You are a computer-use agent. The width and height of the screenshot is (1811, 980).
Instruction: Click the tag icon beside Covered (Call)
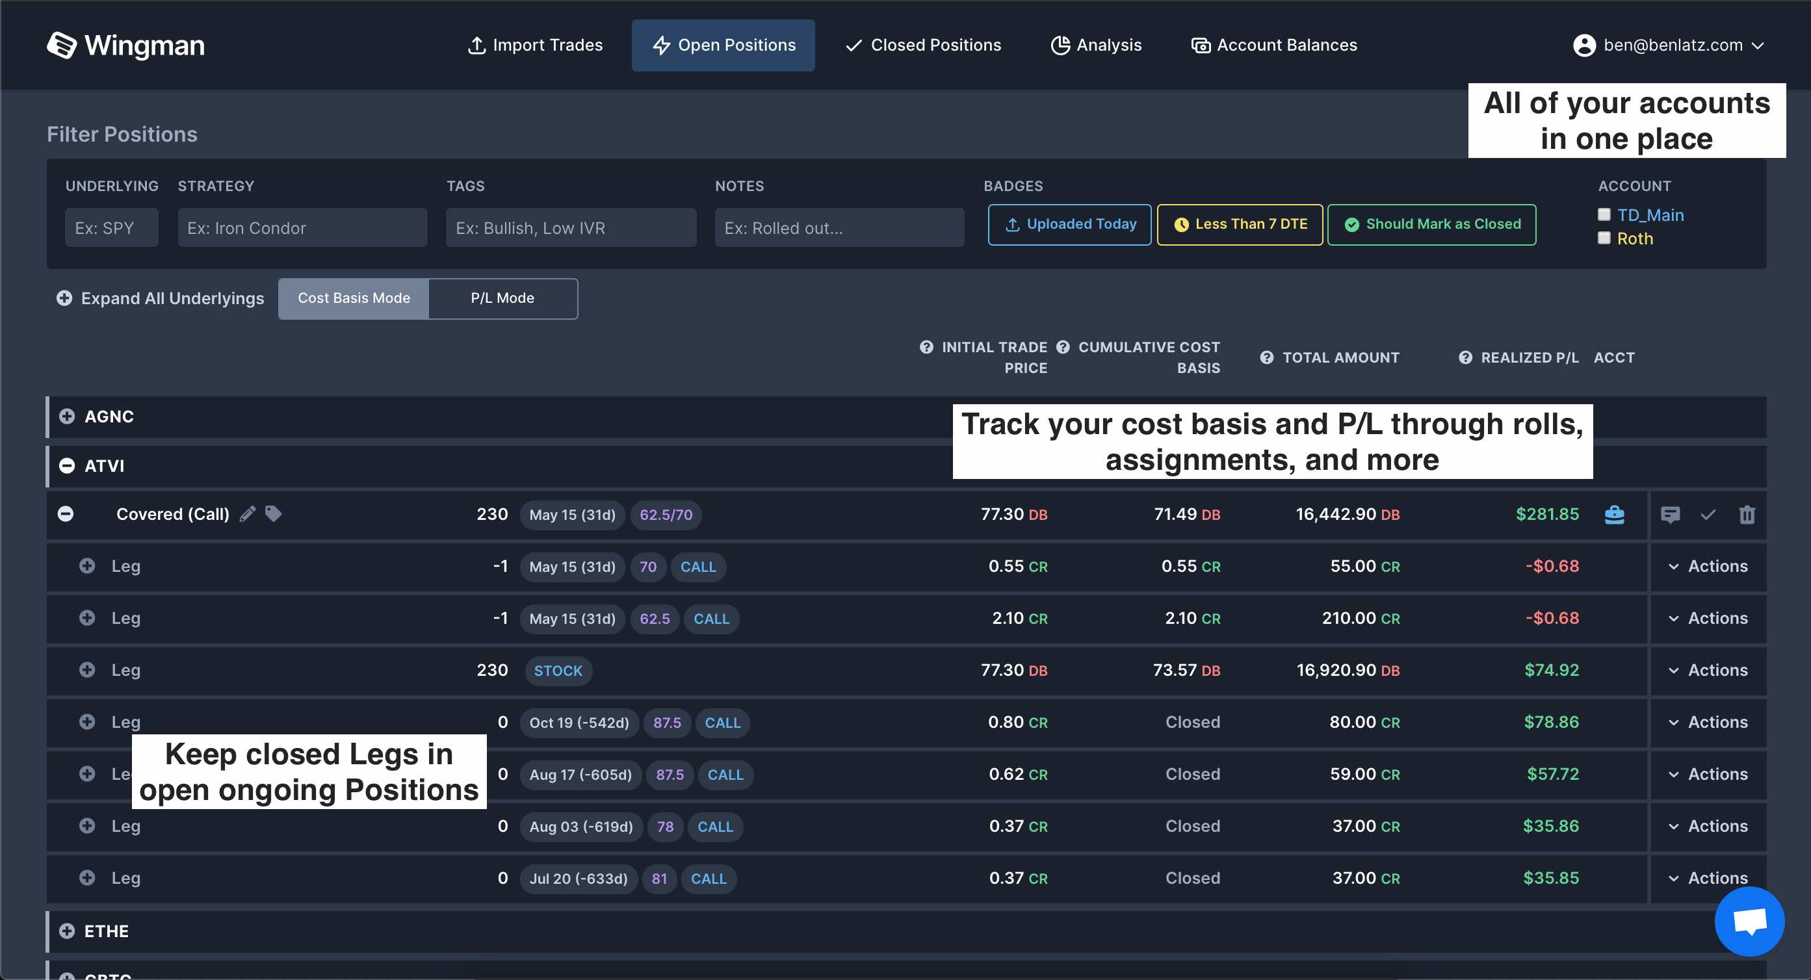[x=274, y=514]
